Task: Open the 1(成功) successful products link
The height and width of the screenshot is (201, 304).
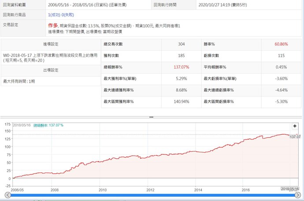Action: [56, 15]
